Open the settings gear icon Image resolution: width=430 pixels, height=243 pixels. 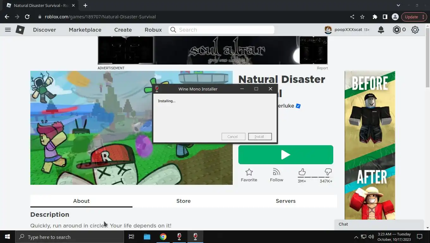point(415,30)
